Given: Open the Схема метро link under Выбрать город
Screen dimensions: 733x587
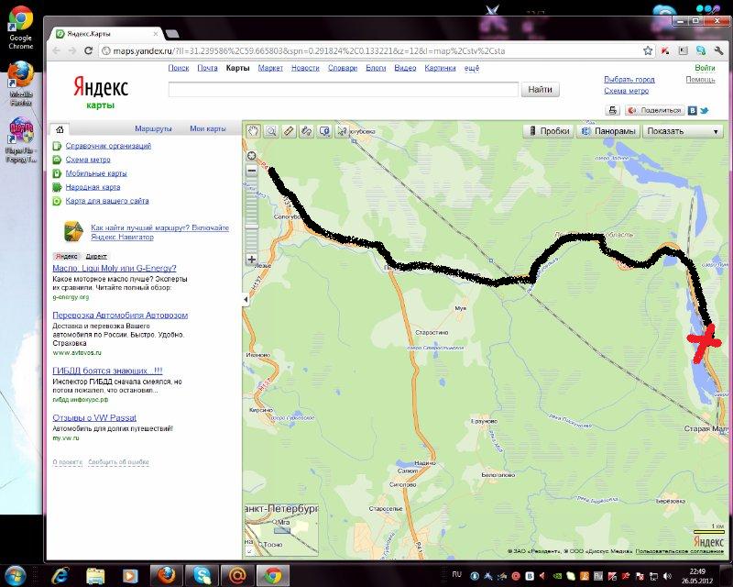Looking at the screenshot, I should 627,91.
